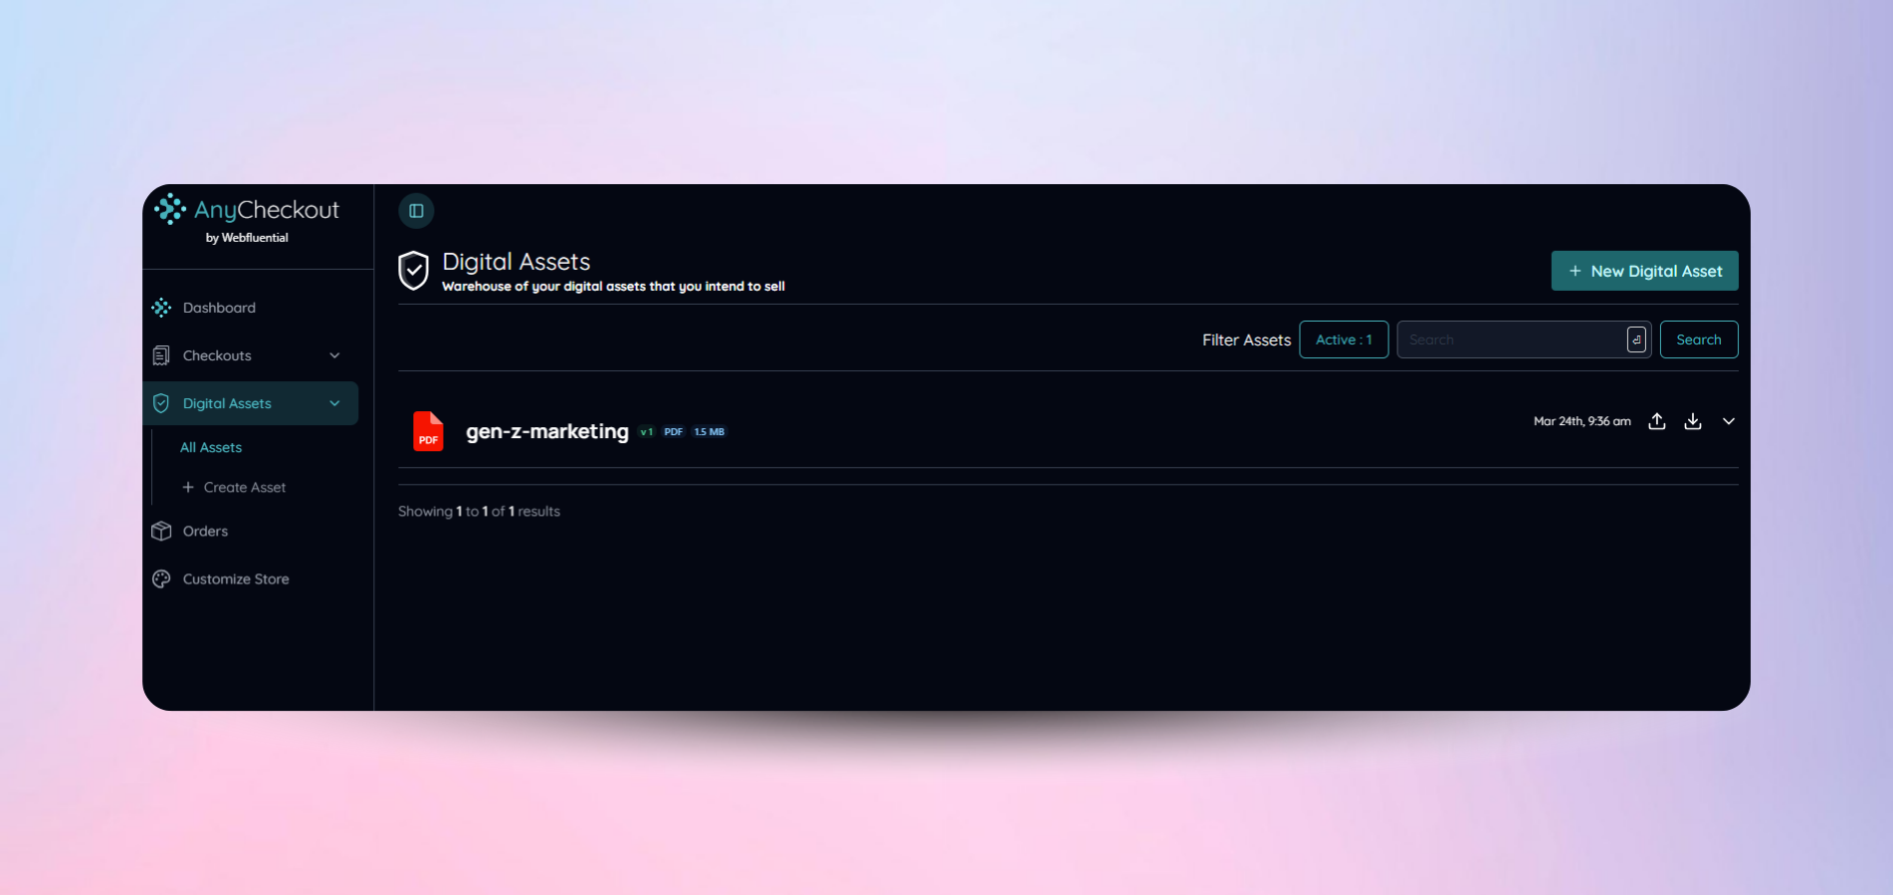Toggle the Active : 1 filter
The height and width of the screenshot is (895, 1893).
[x=1343, y=339]
